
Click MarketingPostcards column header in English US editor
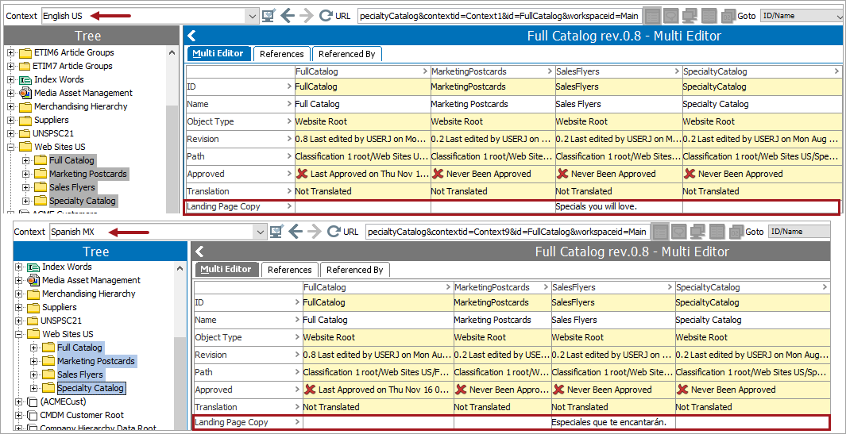[493, 71]
